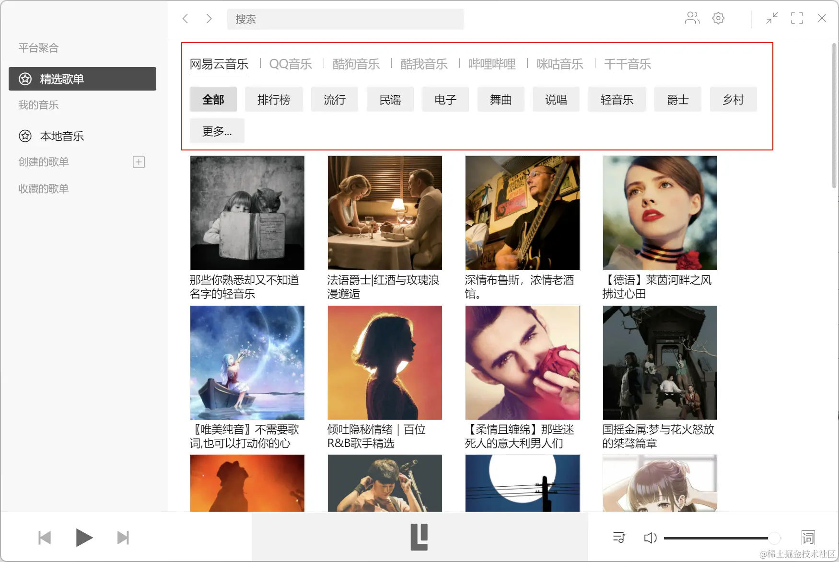Image resolution: width=839 pixels, height=562 pixels.
Task: Switch to the 咪咕音乐 tab
Action: [x=559, y=64]
